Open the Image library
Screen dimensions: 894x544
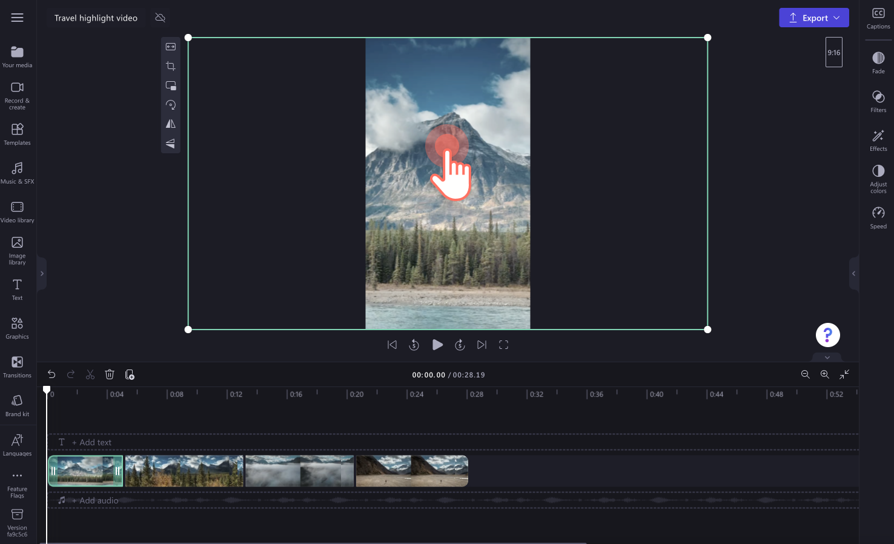point(17,251)
